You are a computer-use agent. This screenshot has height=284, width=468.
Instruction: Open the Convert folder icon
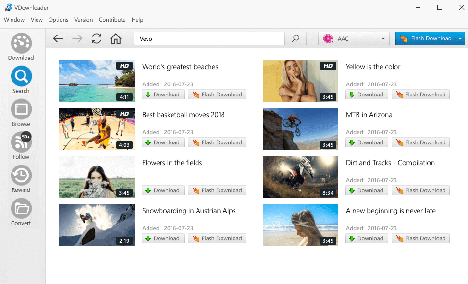point(21,209)
